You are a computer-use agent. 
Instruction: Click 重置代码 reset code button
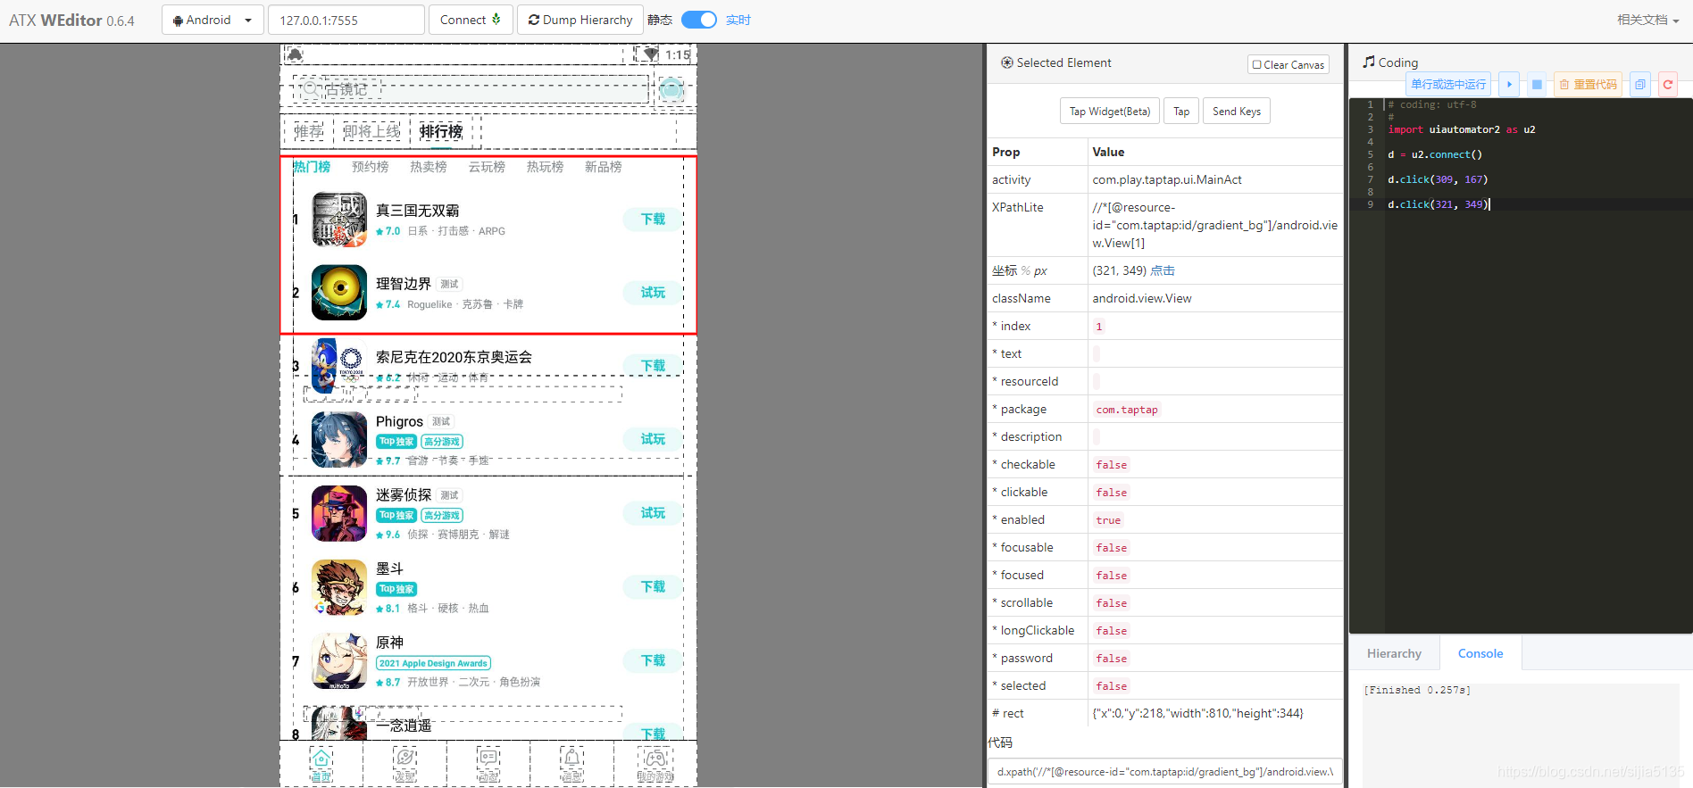pos(1589,85)
